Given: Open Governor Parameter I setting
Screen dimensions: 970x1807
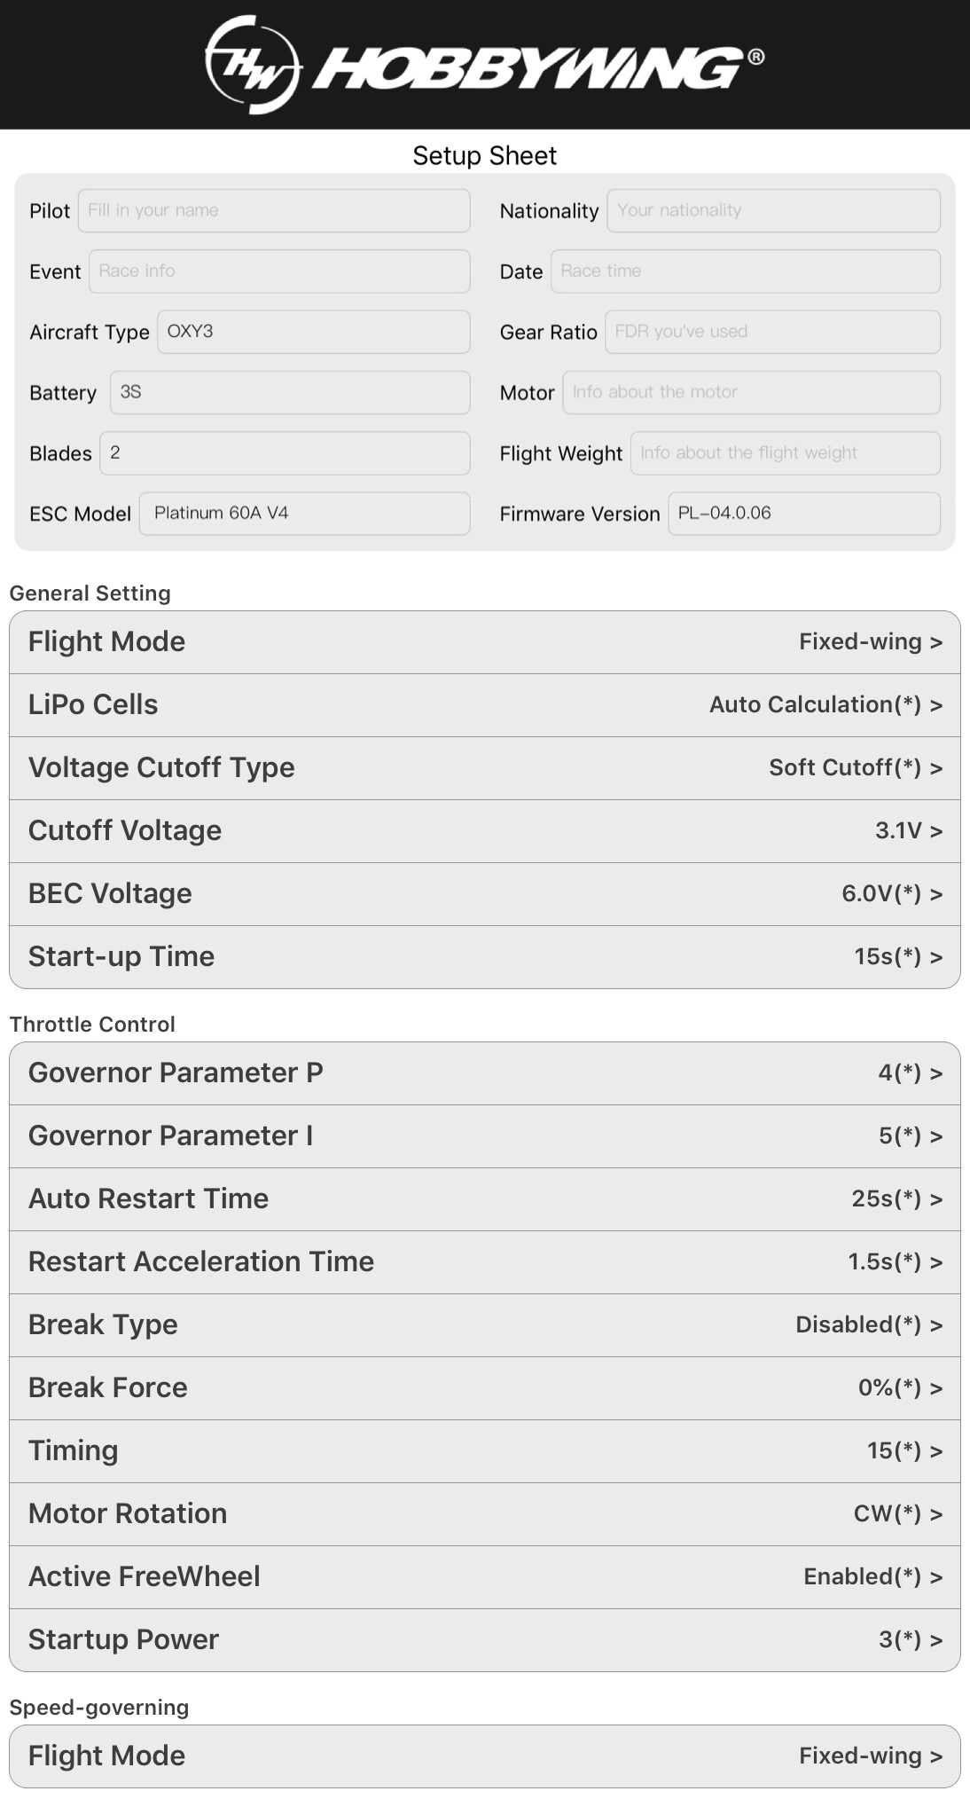Looking at the screenshot, I should tap(484, 1136).
